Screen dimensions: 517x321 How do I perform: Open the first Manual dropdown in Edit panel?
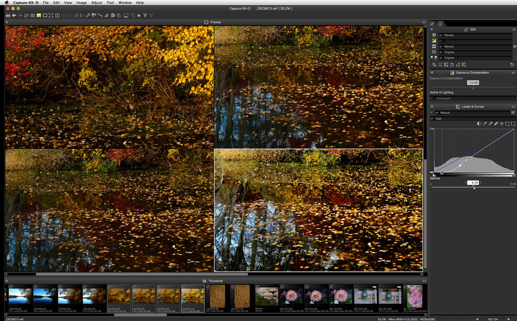[x=475, y=35]
